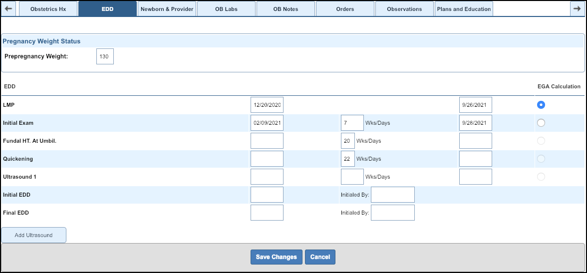Click the Cancel button
Viewport: 587px width, 273px height.
click(x=320, y=257)
